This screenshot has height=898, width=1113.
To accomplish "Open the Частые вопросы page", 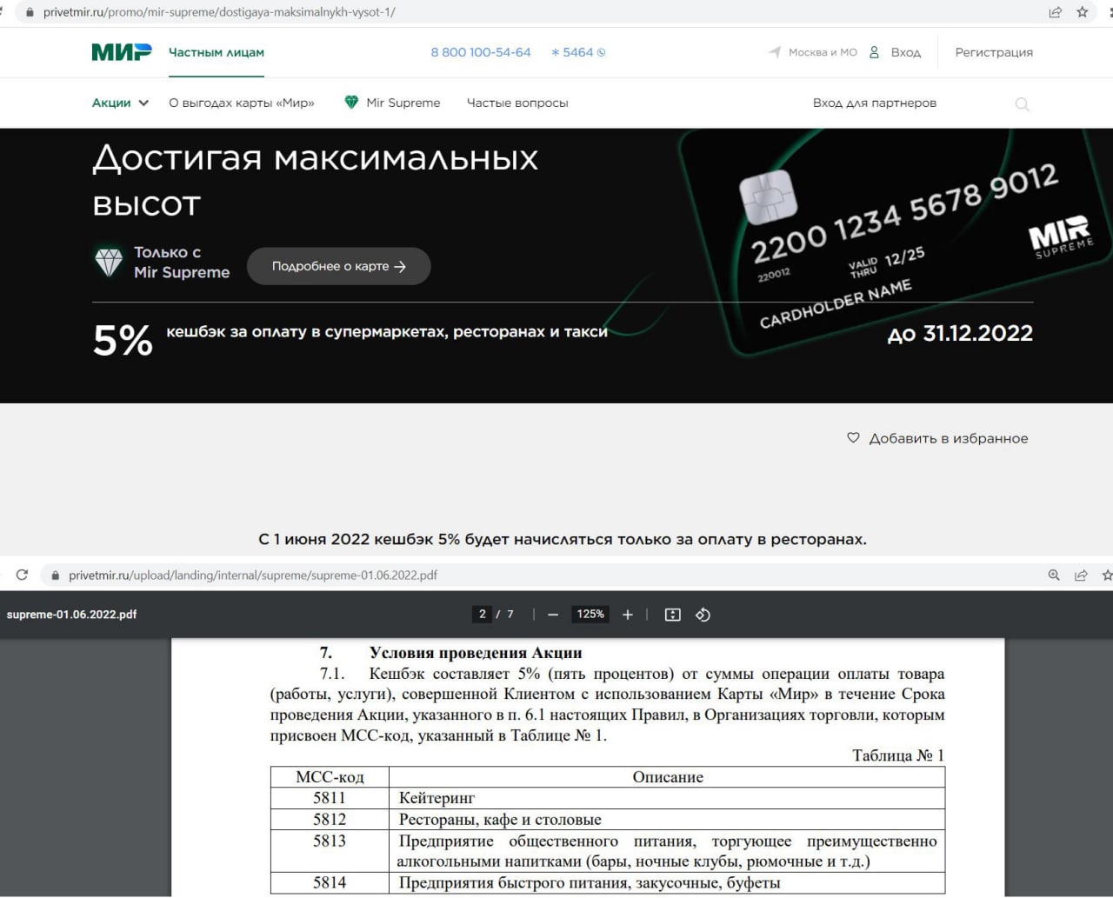I will click(x=517, y=103).
